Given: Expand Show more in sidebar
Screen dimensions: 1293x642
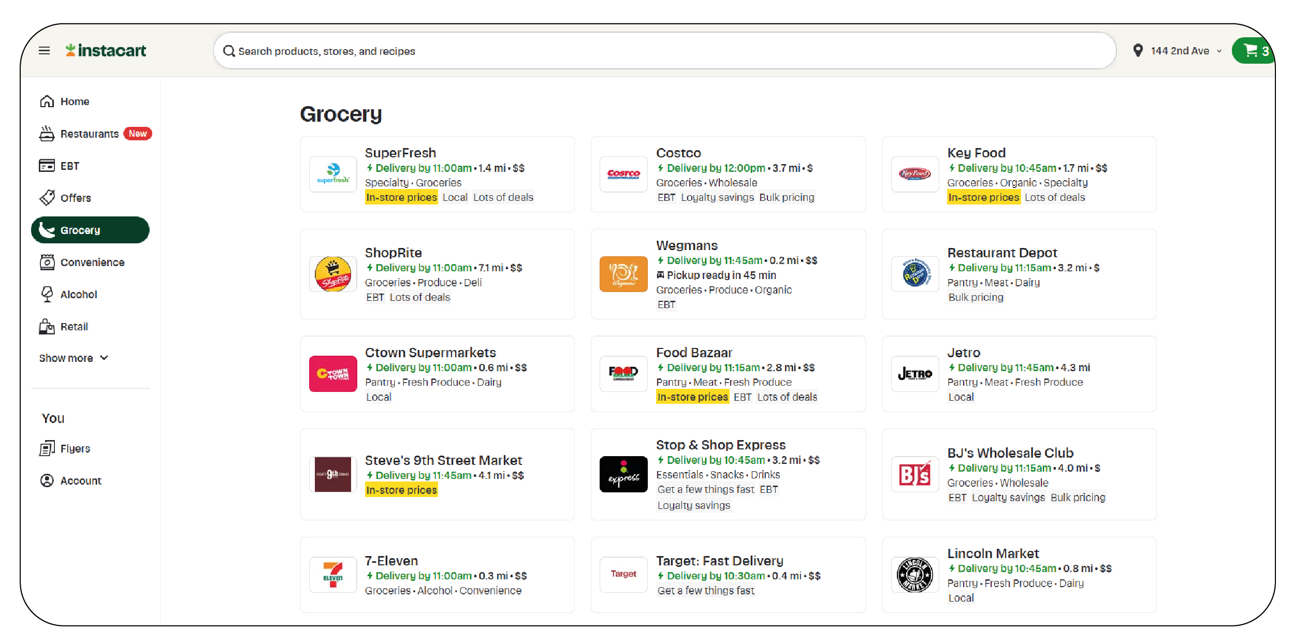Looking at the screenshot, I should click(74, 358).
